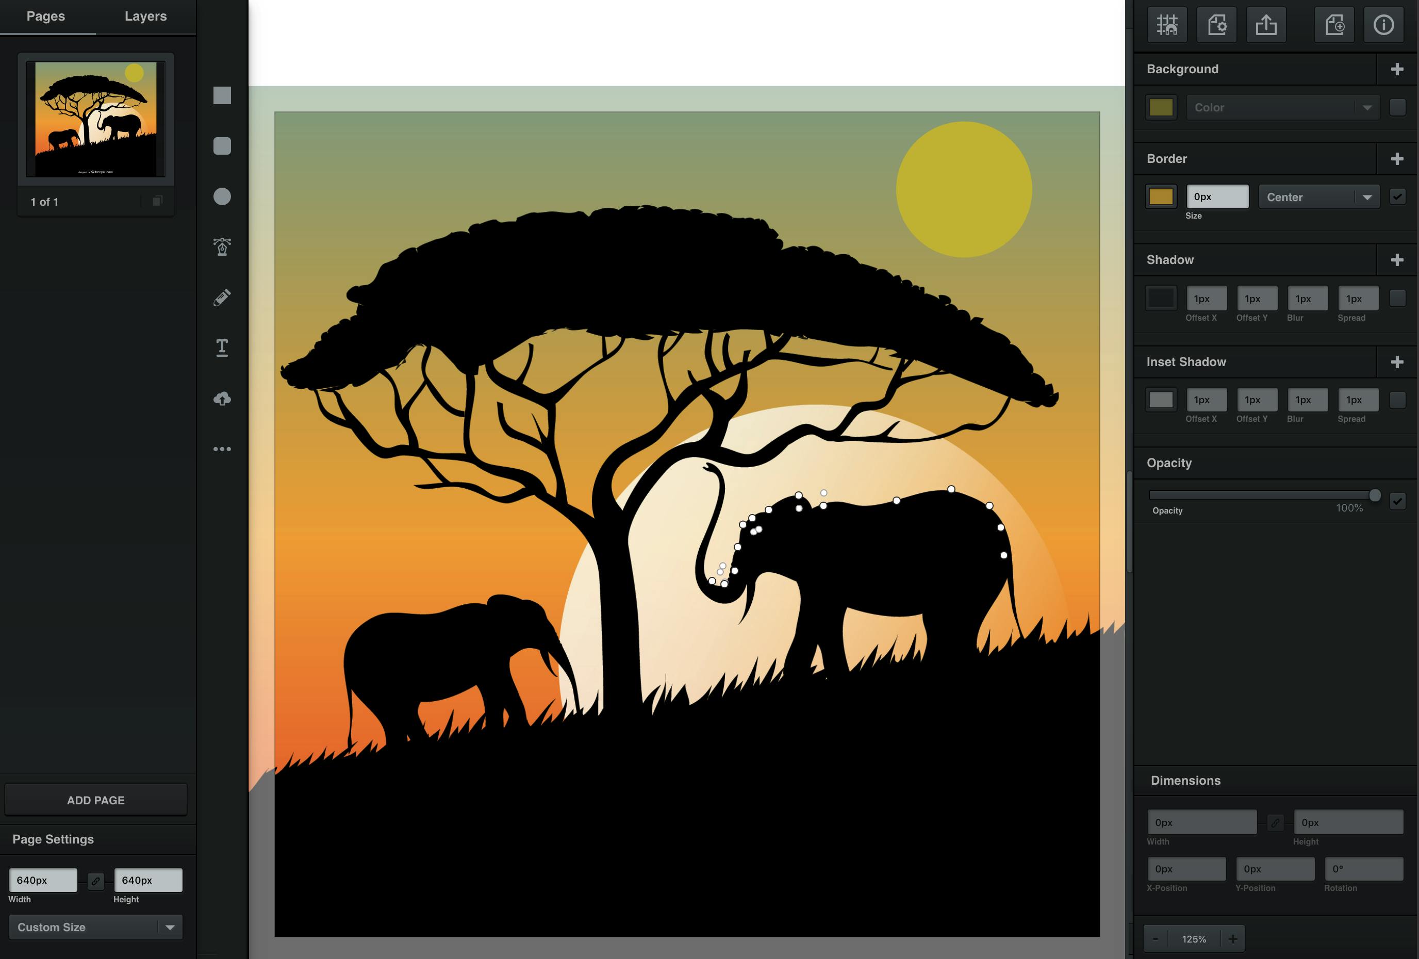Click the Border color swatch

pos(1161,196)
